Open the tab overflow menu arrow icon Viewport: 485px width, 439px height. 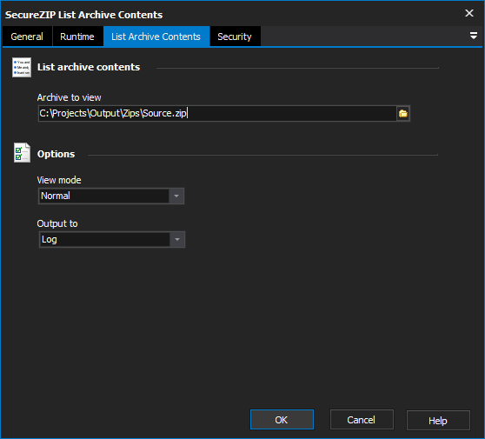(473, 36)
